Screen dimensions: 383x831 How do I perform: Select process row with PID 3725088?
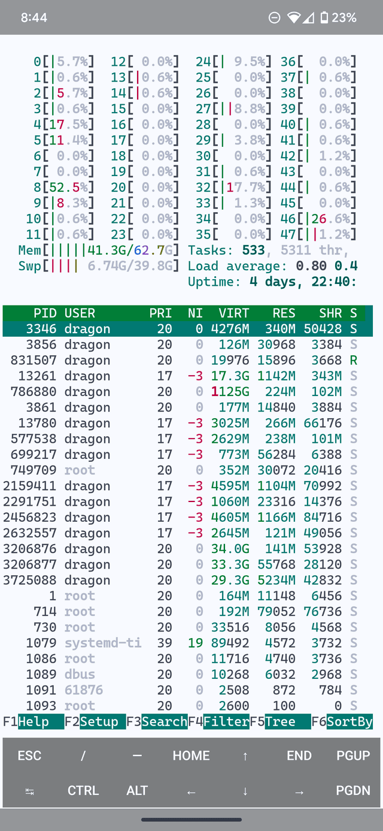188,580
